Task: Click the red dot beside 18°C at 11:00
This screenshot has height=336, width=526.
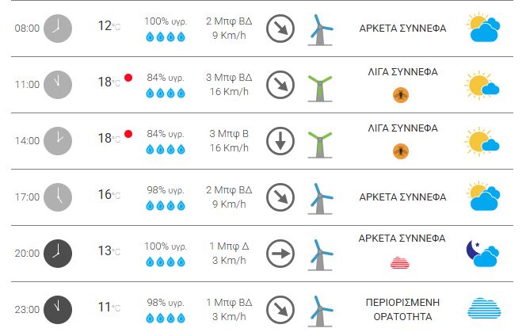Action: point(128,78)
